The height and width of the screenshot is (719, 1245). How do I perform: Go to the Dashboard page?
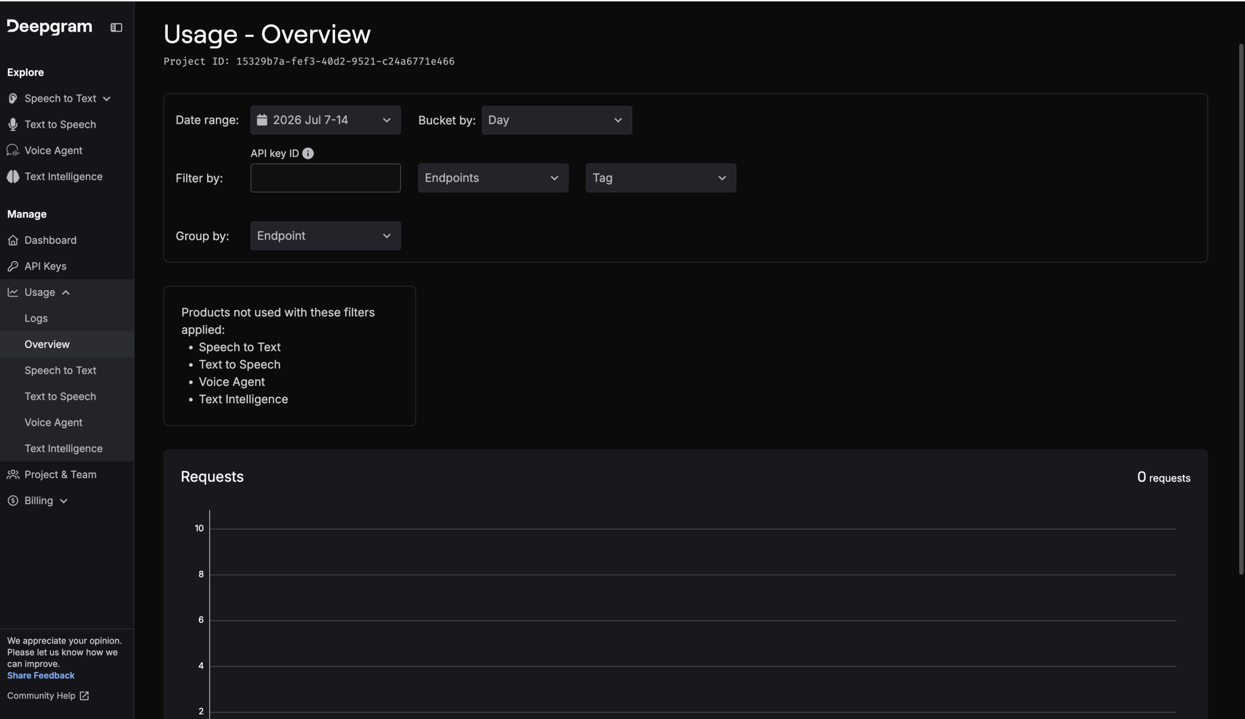point(51,240)
